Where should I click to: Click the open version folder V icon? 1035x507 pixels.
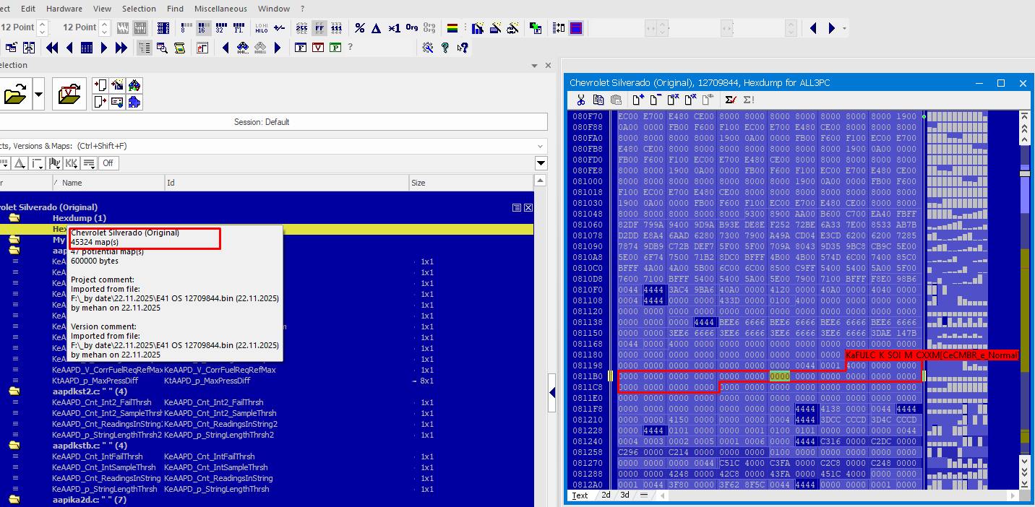69,95
